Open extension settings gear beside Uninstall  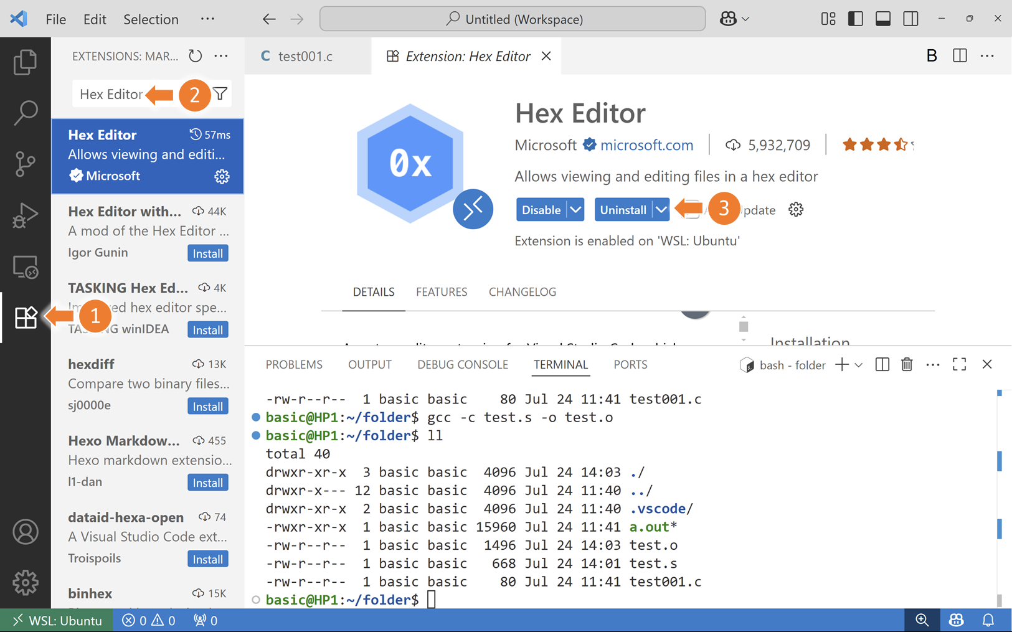796,210
